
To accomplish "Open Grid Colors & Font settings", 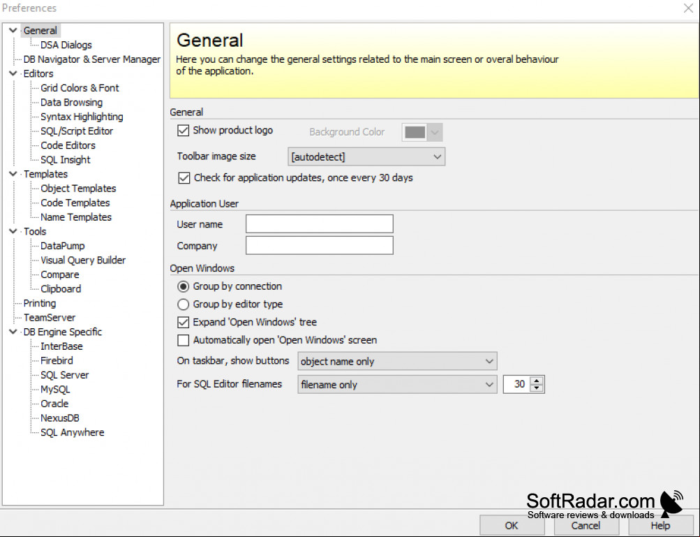I will click(x=80, y=88).
